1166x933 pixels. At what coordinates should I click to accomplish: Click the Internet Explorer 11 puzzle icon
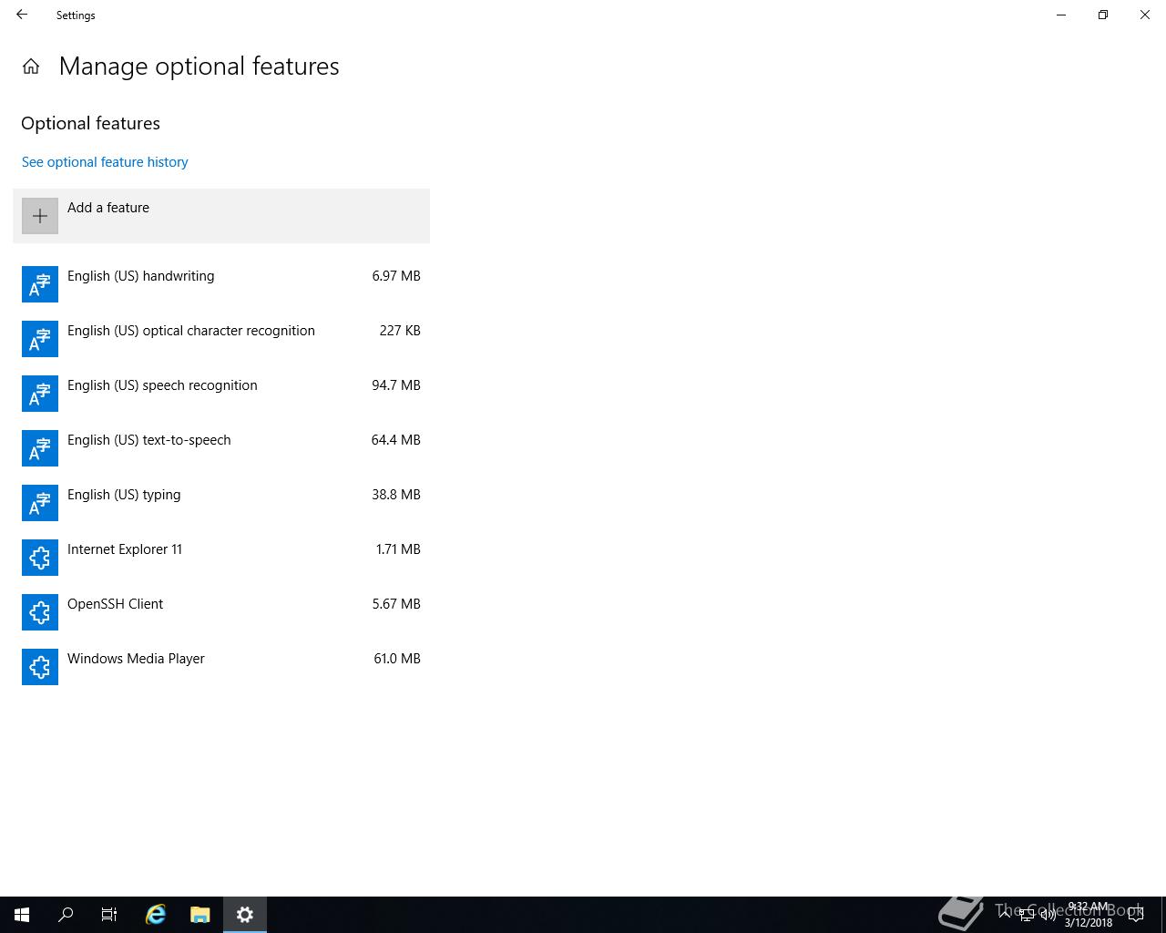tap(40, 558)
